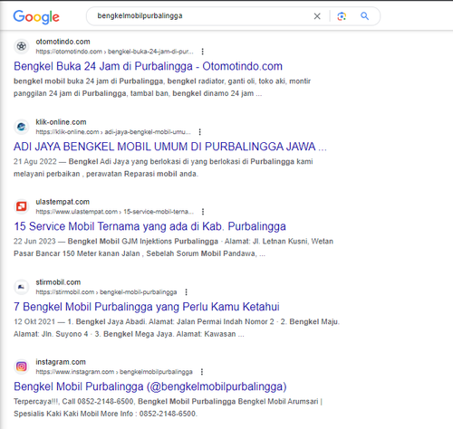The height and width of the screenshot is (429, 453).
Task: Click the magnifier search icon
Action: 365,16
